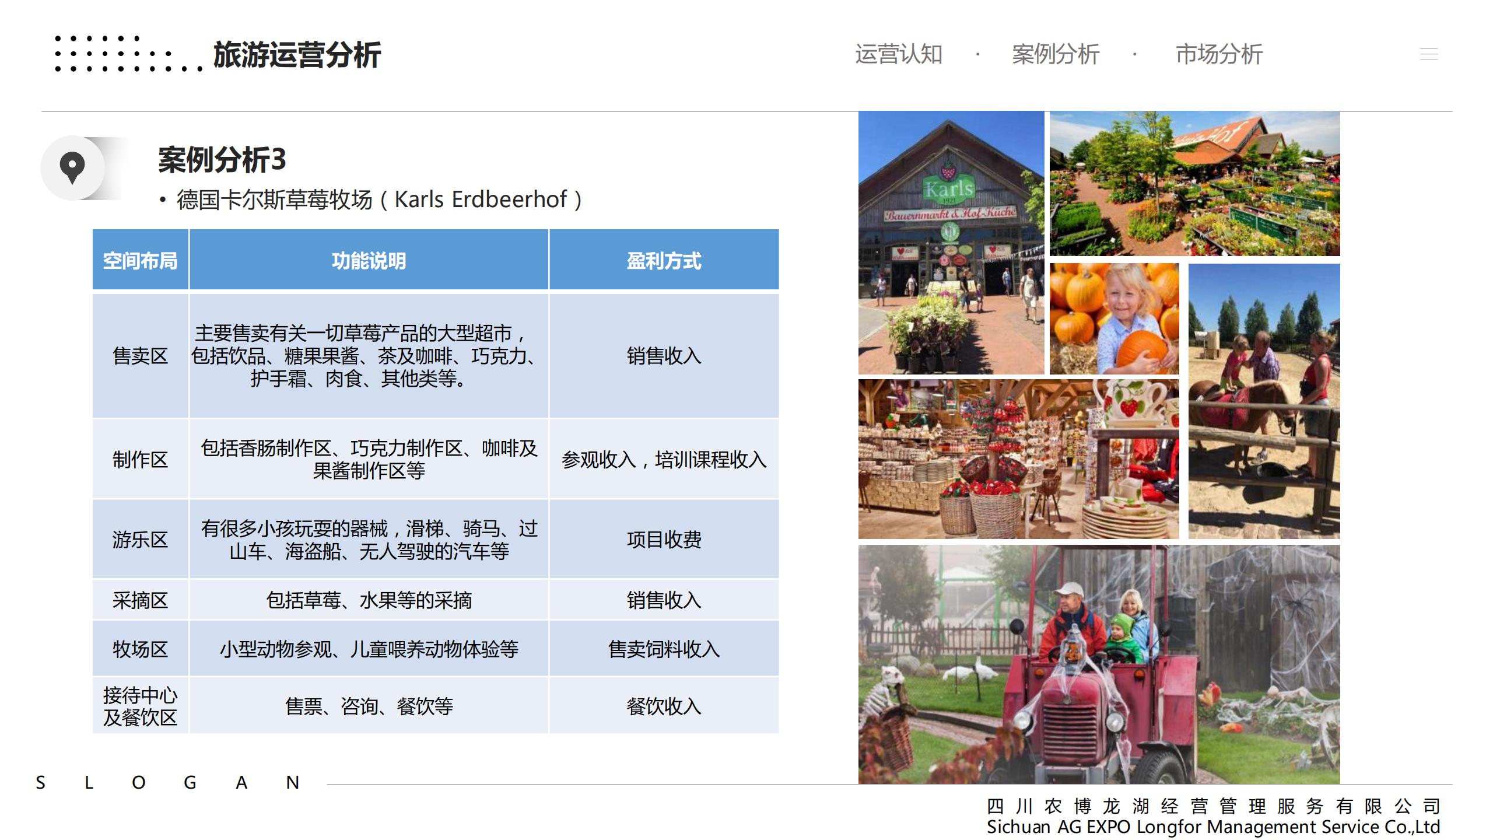The image size is (1493, 840).
Task: Click the Sichuan AG EXPO company name
Action: click(1213, 827)
